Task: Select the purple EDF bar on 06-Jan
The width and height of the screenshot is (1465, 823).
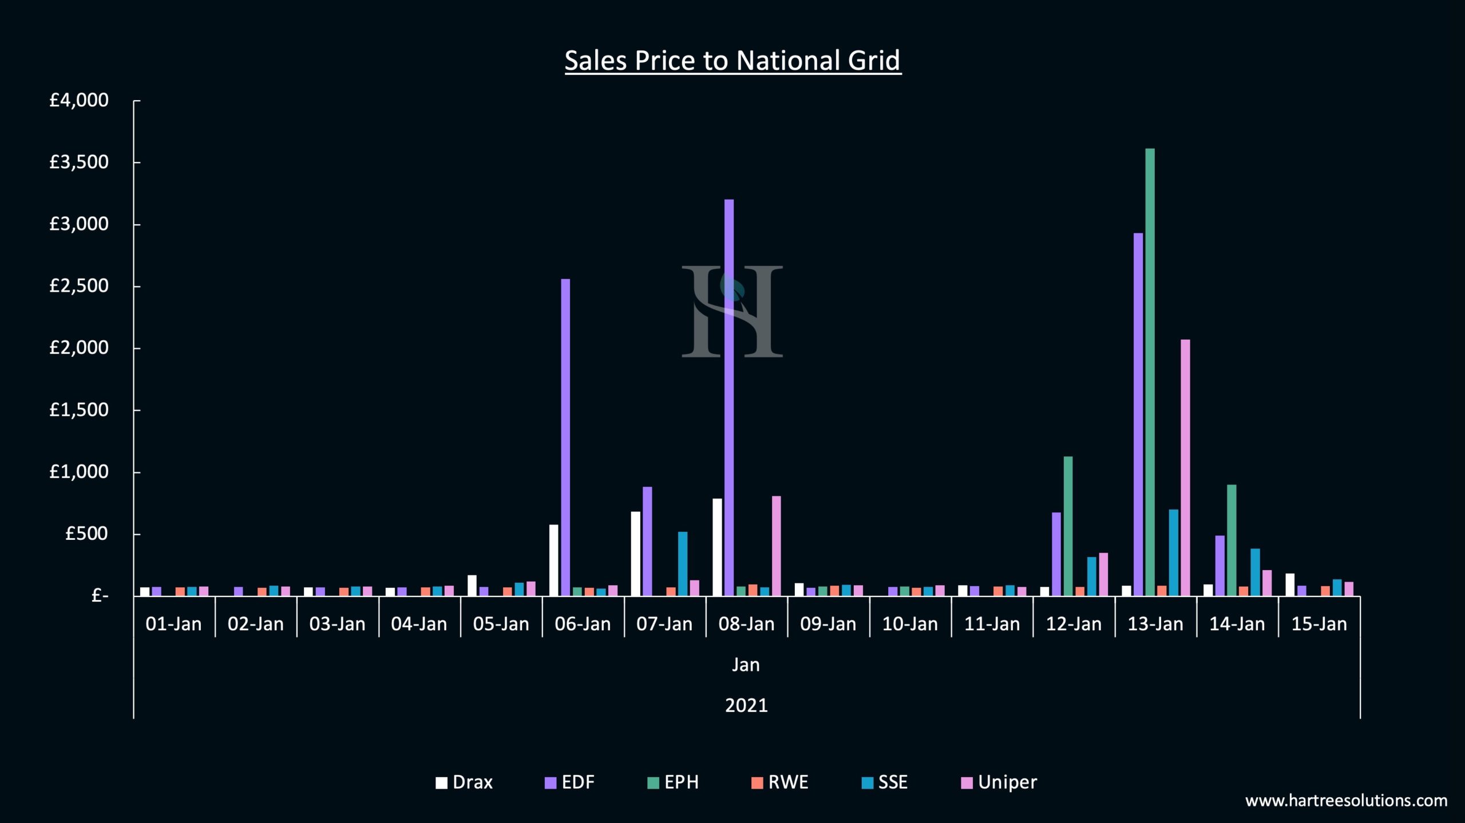Action: 565,438
